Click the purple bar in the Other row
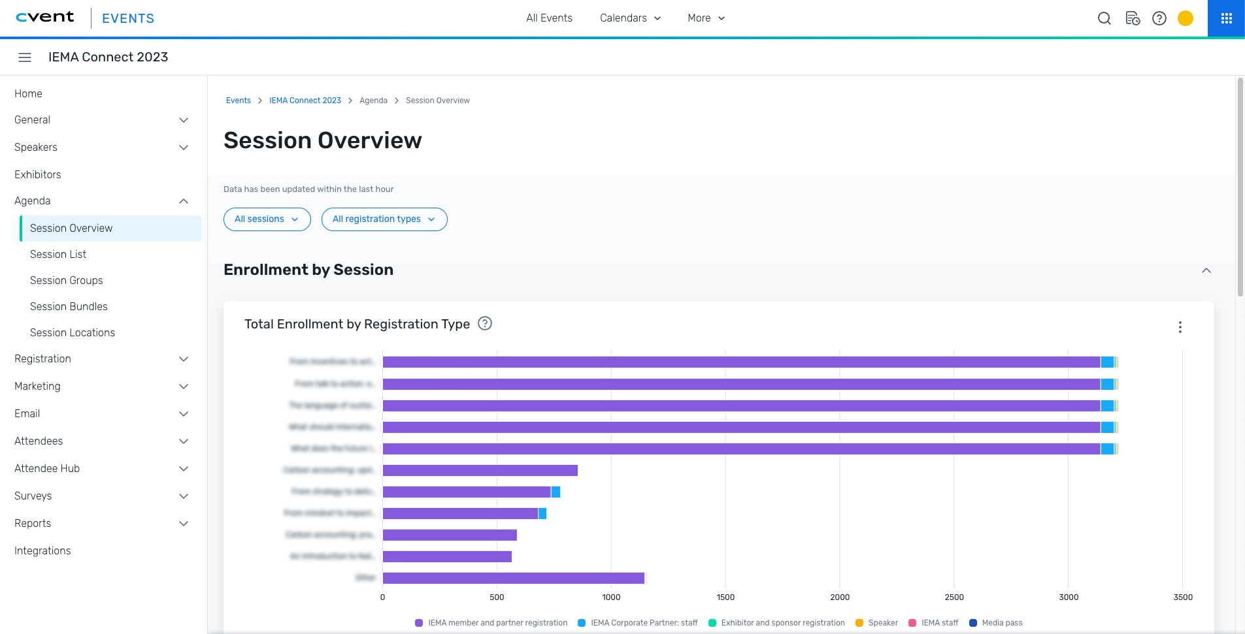 (x=514, y=579)
